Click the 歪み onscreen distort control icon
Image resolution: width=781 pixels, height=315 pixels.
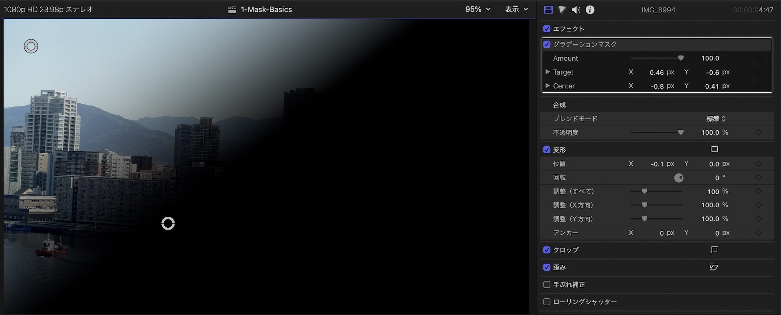coord(714,267)
